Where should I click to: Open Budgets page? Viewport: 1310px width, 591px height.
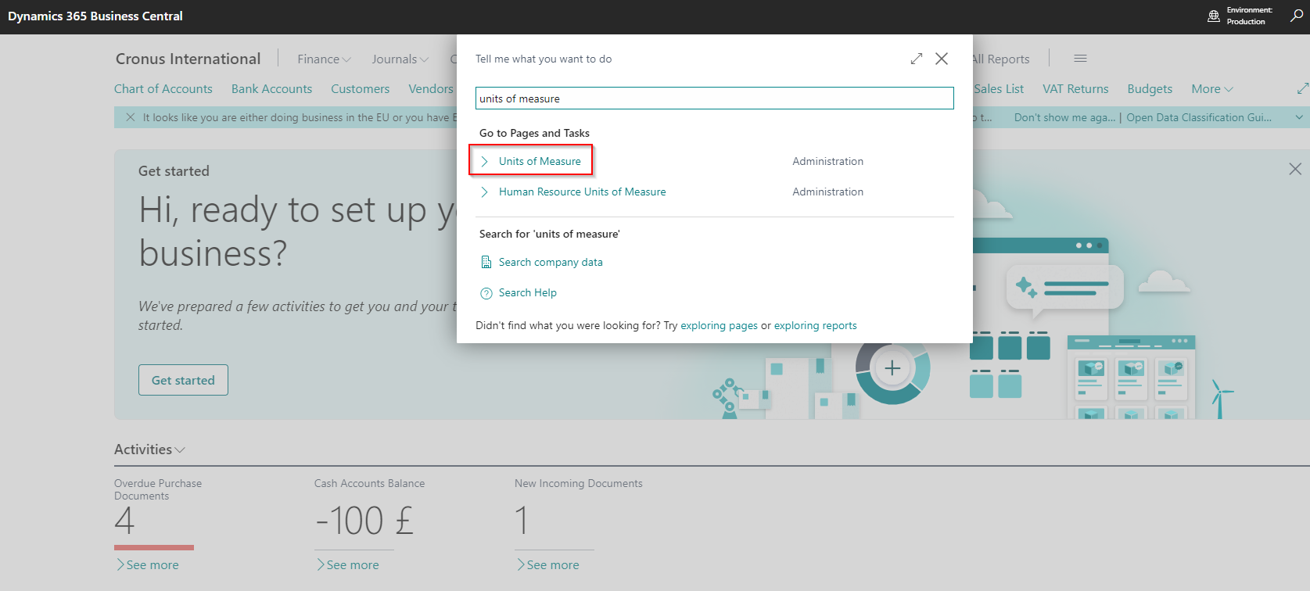[1150, 89]
